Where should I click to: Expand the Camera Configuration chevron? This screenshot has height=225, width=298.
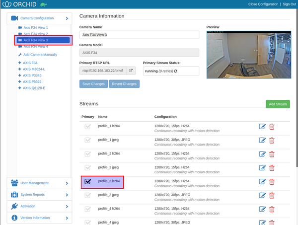pyautogui.click(x=67, y=18)
